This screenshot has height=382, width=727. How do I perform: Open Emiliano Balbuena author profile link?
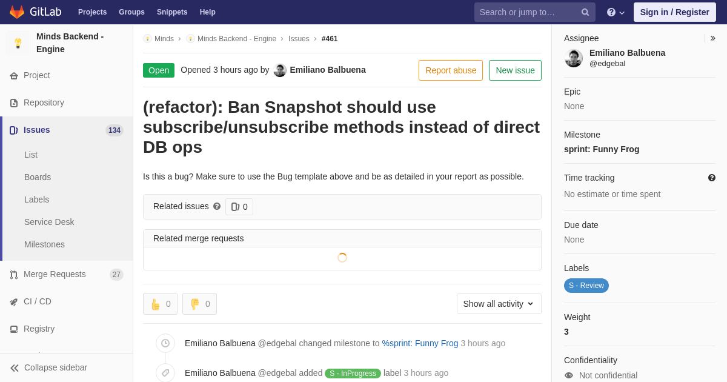tap(328, 70)
